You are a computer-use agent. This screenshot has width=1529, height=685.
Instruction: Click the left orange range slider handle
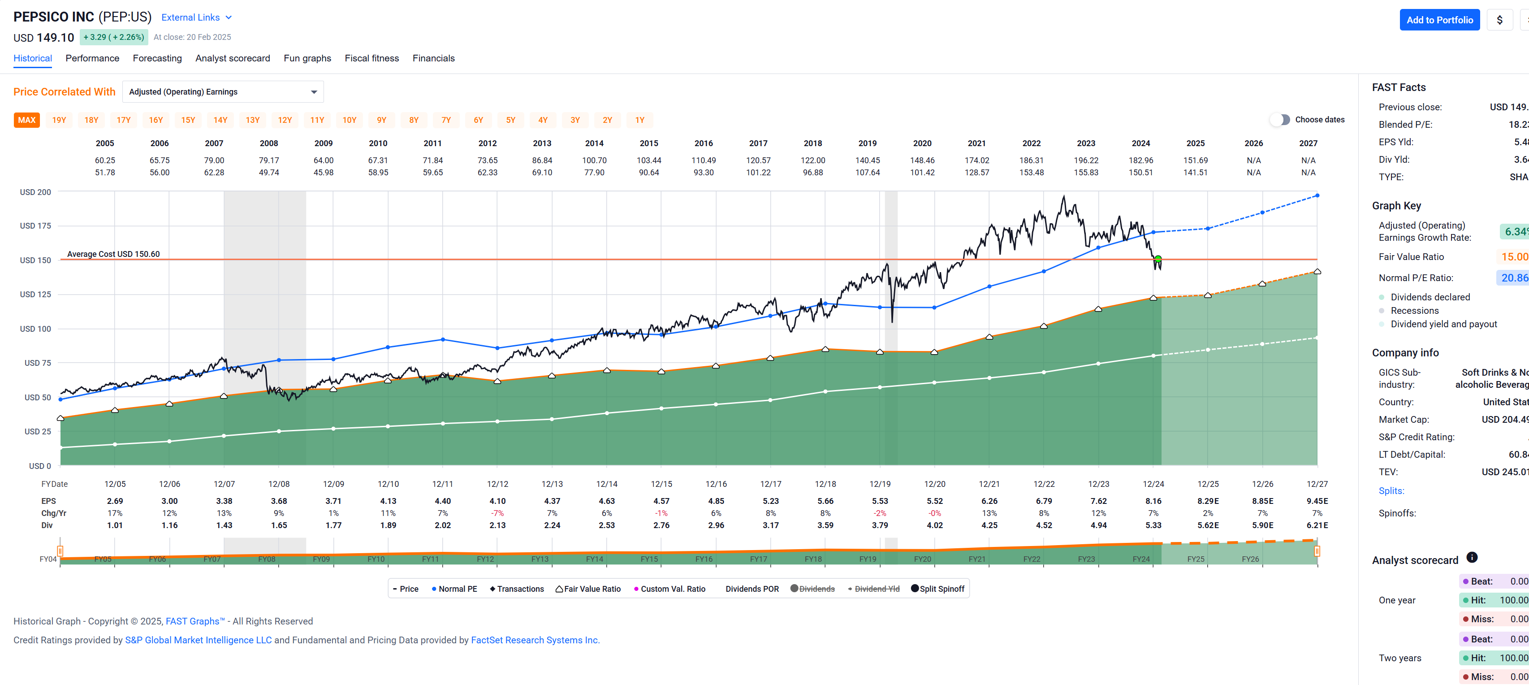tap(60, 551)
